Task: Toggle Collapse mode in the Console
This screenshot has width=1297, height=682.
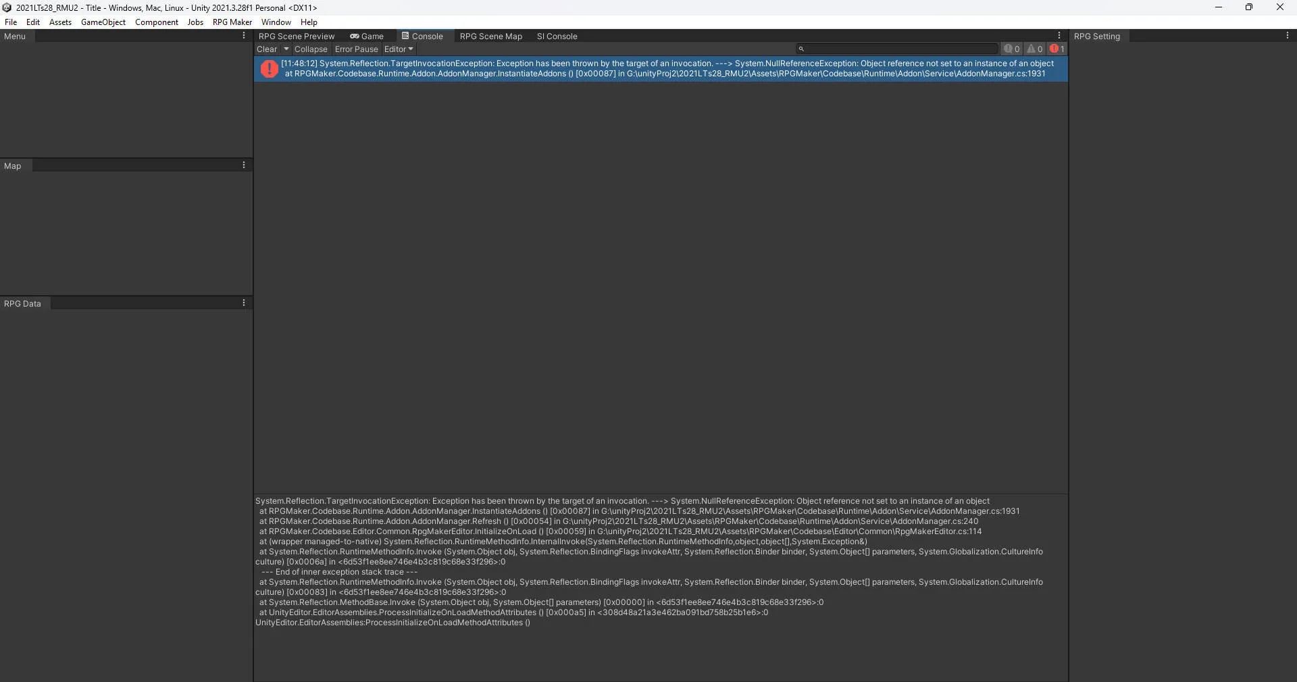Action: 311,49
